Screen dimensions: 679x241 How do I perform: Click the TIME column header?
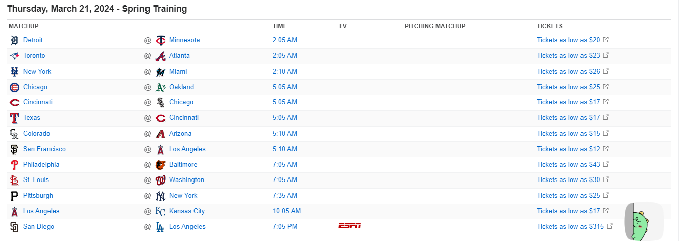280,26
